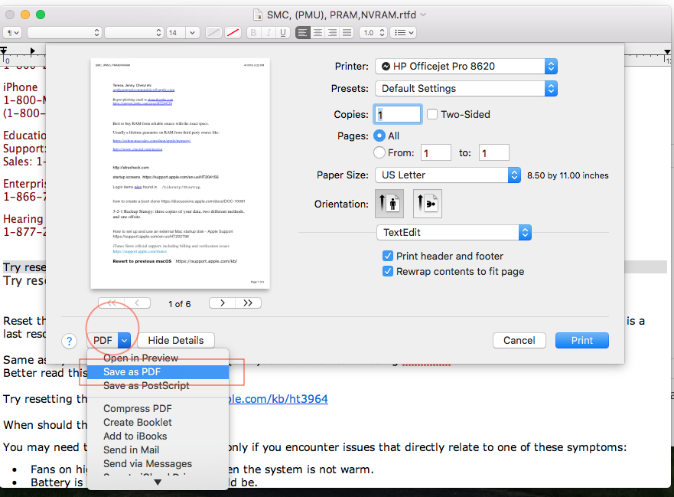Open the line spacing 1.0 stepper

pos(373,33)
